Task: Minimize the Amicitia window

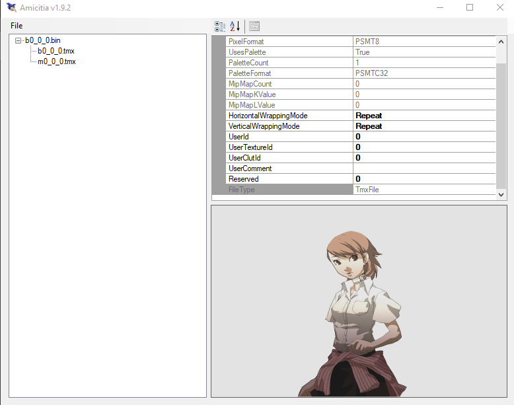Action: 440,7
